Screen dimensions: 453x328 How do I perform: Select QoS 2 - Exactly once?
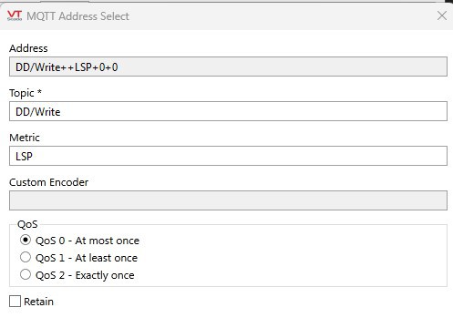(x=26, y=274)
